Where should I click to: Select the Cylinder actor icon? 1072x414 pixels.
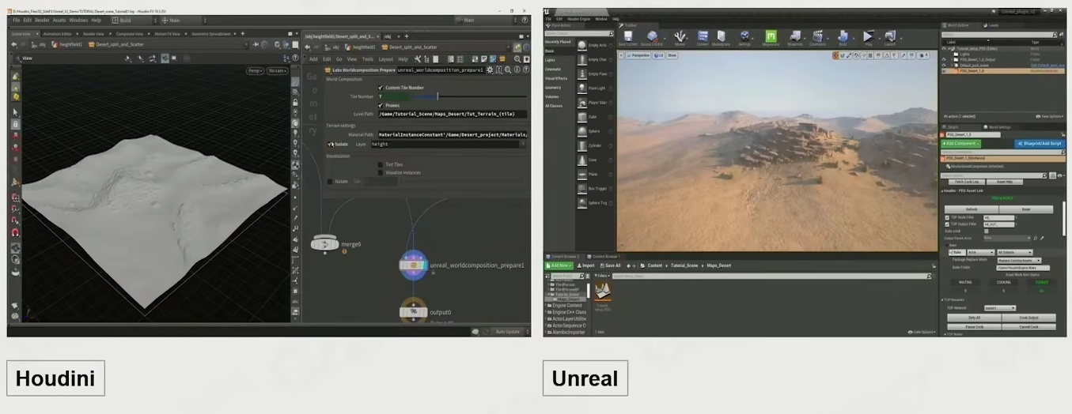583,145
